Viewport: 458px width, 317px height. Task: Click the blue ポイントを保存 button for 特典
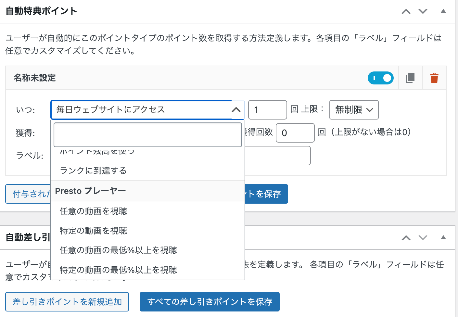pos(266,194)
